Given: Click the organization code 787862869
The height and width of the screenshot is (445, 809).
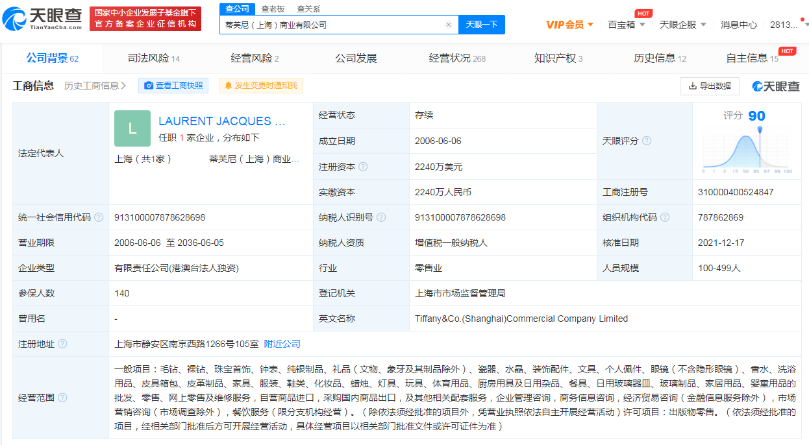Looking at the screenshot, I should tap(721, 217).
